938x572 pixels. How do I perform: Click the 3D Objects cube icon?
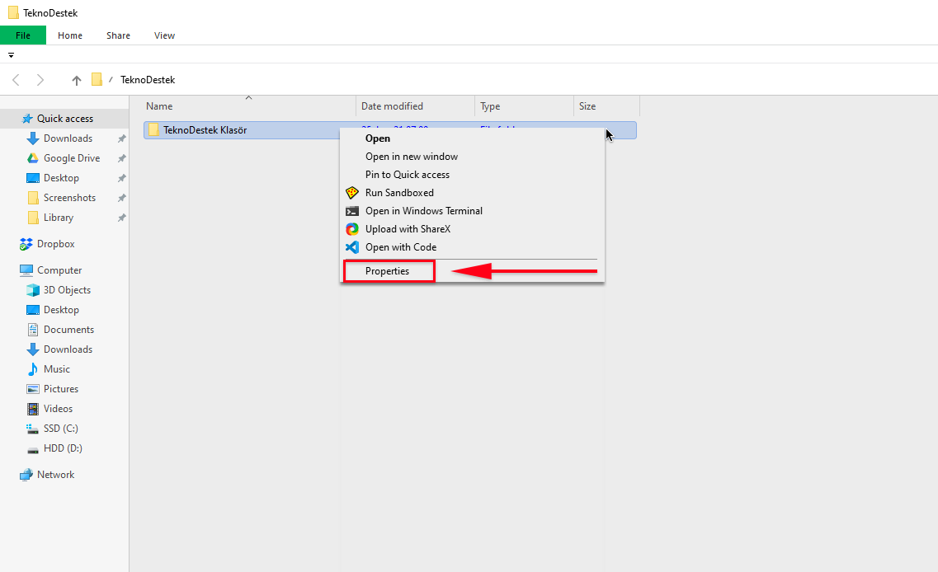pos(33,290)
